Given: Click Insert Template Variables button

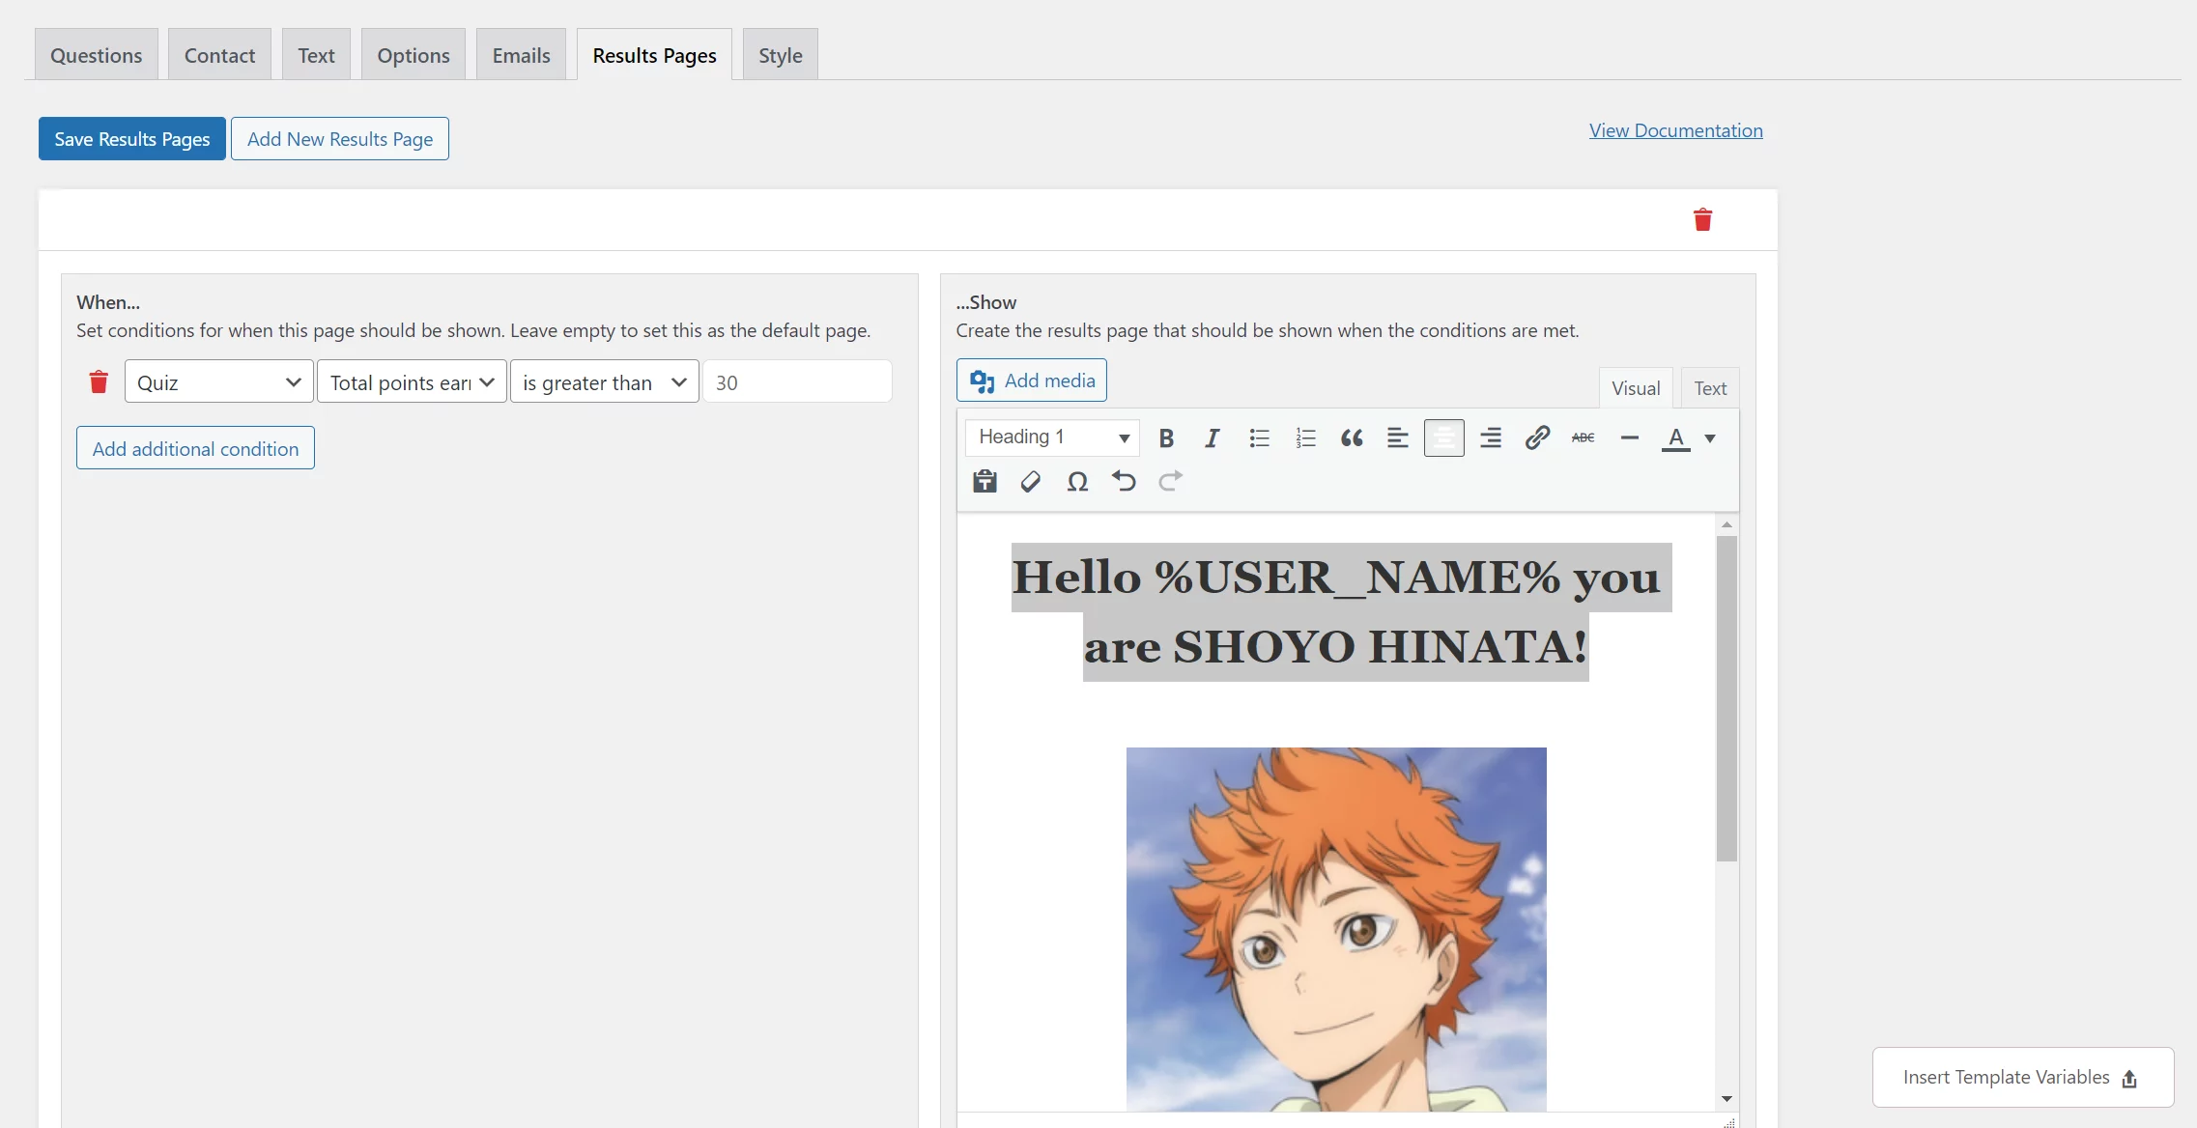Looking at the screenshot, I should click(2023, 1077).
